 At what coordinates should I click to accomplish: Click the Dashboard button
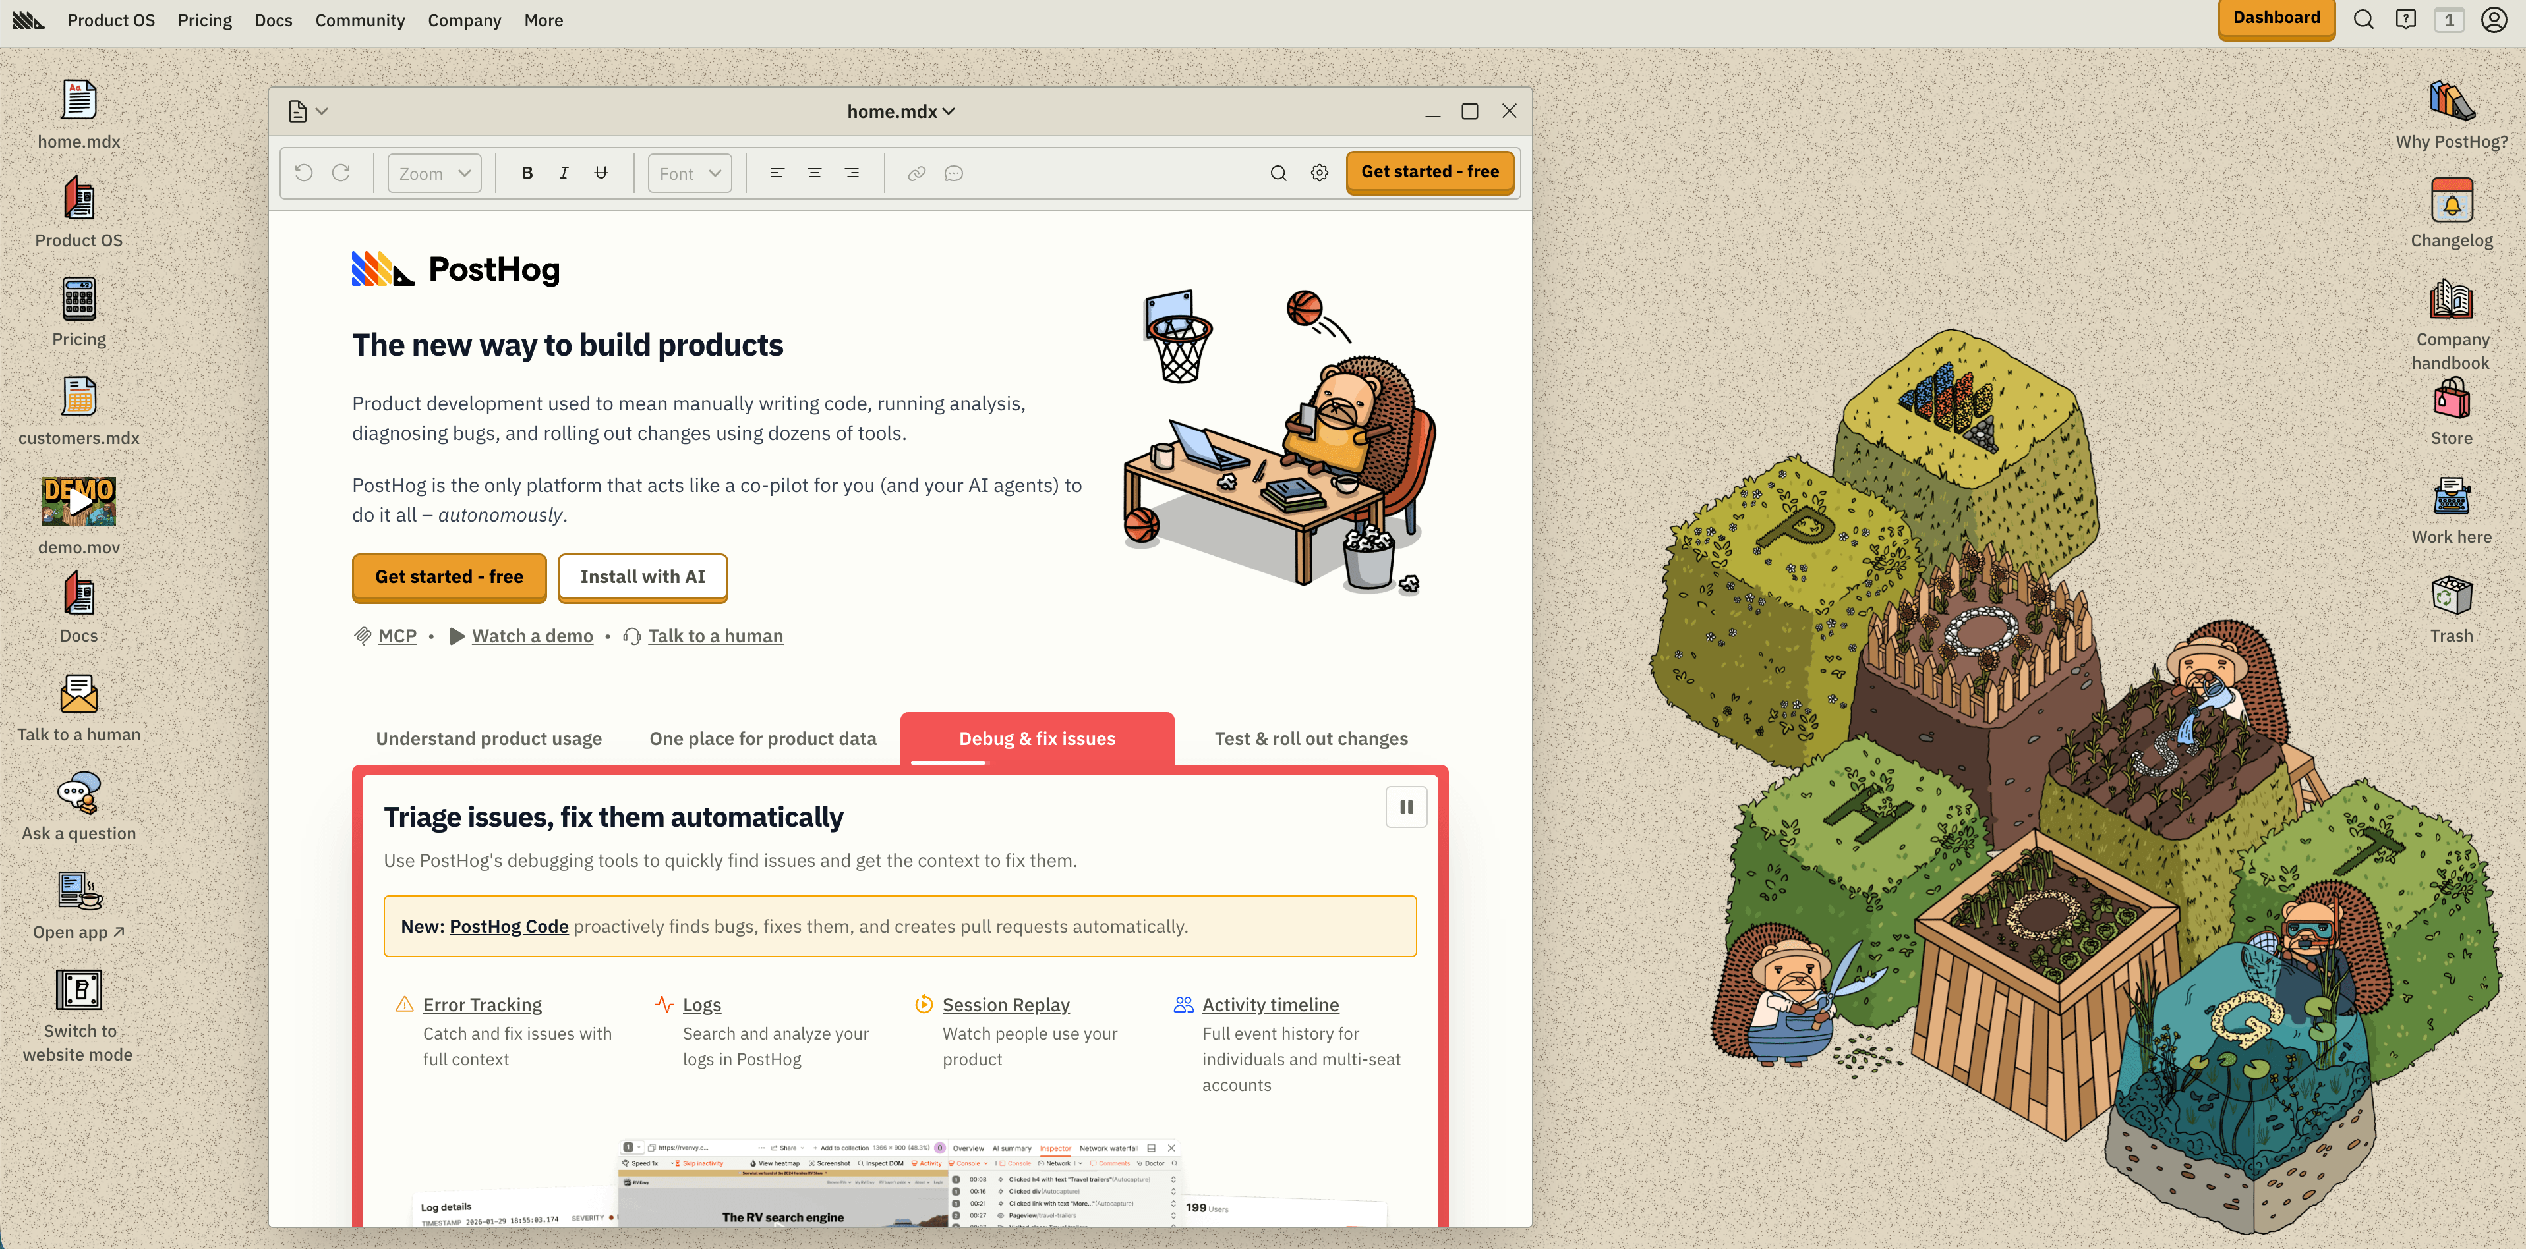point(2277,18)
